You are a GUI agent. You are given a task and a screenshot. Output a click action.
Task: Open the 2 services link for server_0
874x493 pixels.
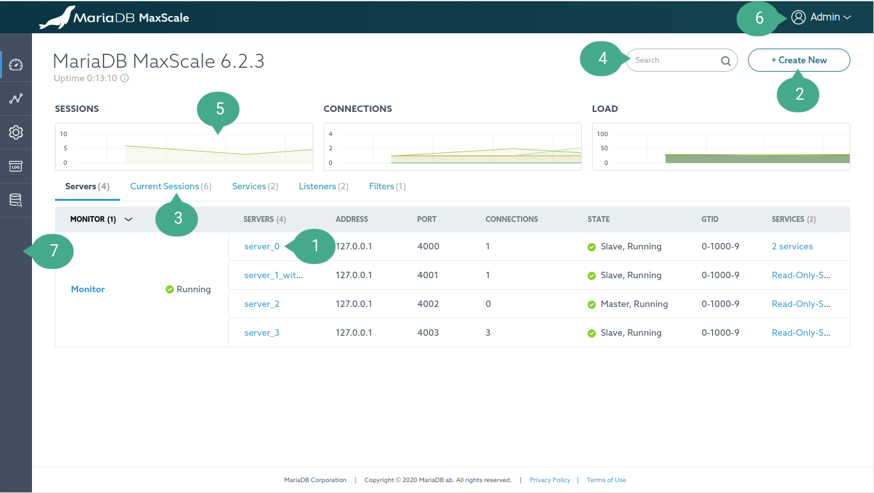tap(792, 246)
